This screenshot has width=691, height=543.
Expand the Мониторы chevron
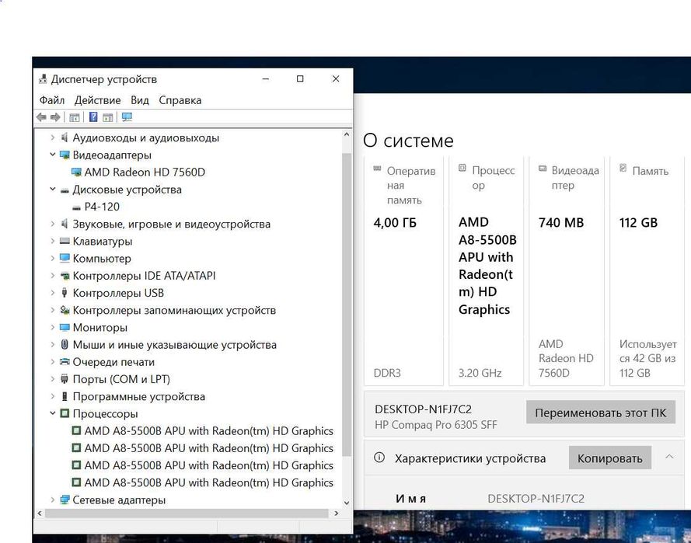point(52,327)
